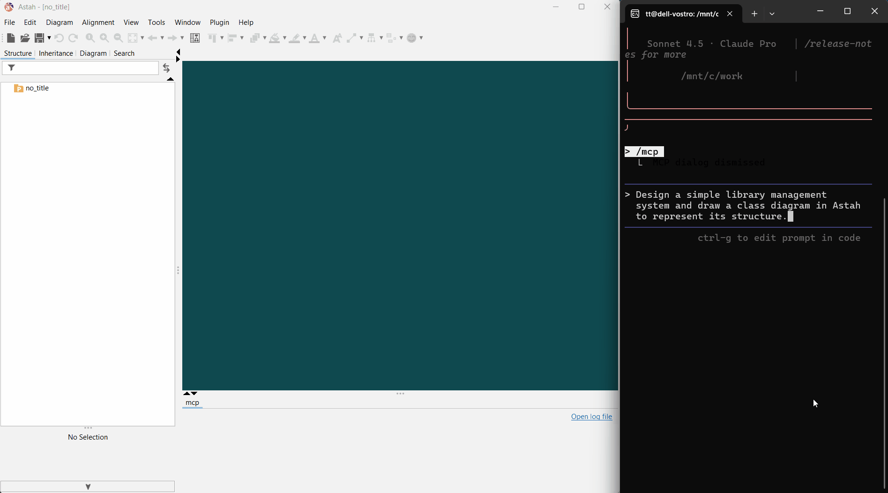Collapse the left panel with left arrow
The width and height of the screenshot is (888, 493).
point(179,52)
